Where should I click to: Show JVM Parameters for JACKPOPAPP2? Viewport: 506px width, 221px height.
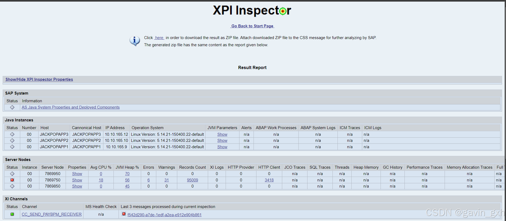tap(222, 141)
